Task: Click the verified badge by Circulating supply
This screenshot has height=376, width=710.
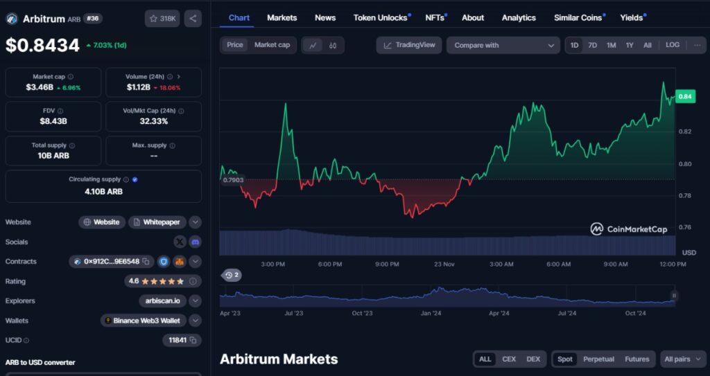Action: tap(135, 179)
